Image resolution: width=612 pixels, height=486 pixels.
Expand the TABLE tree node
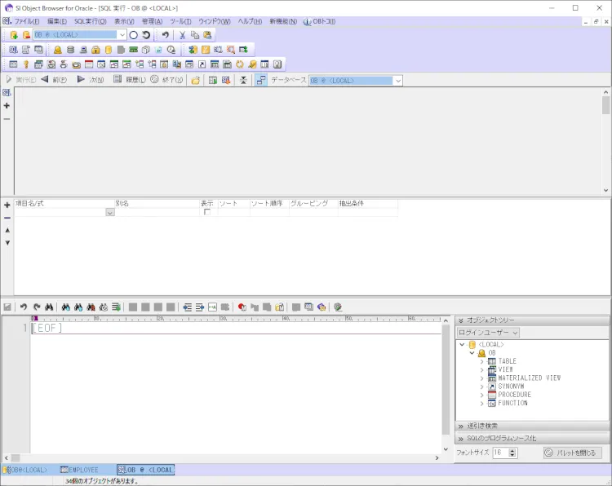click(x=482, y=361)
